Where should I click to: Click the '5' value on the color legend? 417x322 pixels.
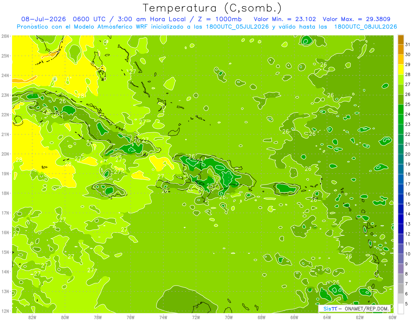(x=407, y=304)
